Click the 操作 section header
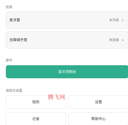128x125 pixels. [9, 60]
